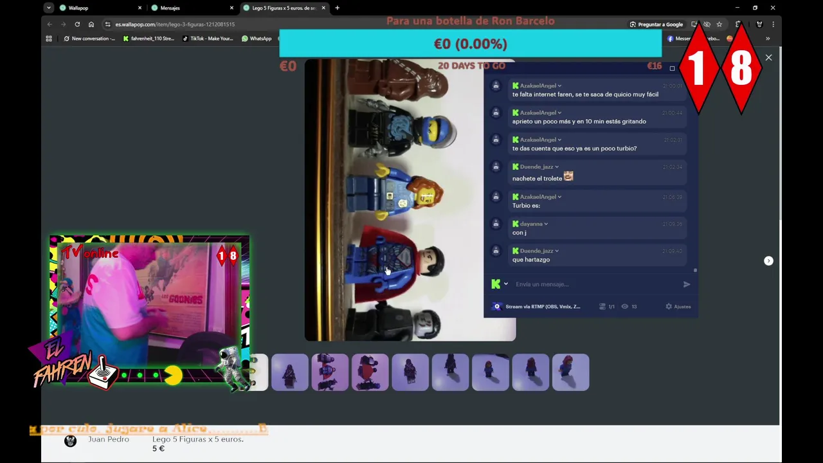Close the image gallery overlay
The height and width of the screenshot is (463, 823).
768,58
